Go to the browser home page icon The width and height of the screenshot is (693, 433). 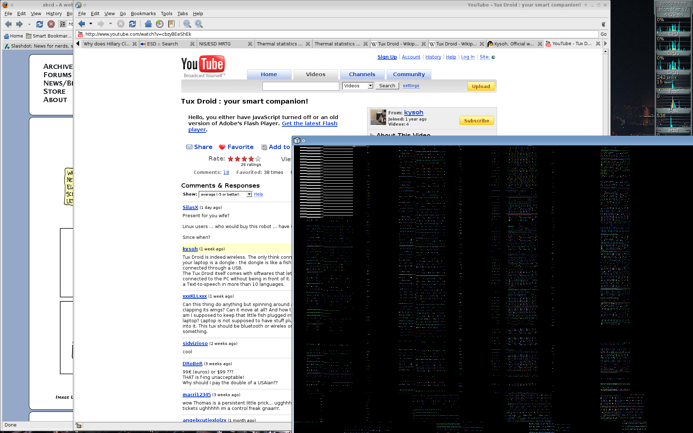pyautogui.click(x=148, y=24)
